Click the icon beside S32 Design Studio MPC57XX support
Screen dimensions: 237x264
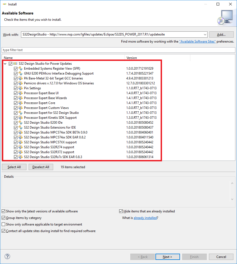tap(20, 142)
